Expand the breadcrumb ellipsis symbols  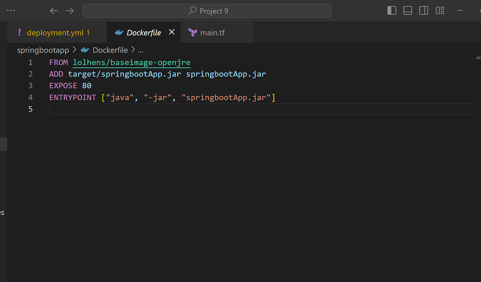click(141, 50)
